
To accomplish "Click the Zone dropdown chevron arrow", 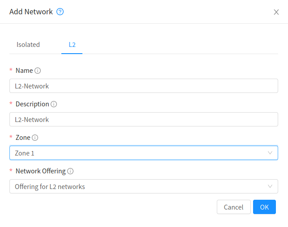I will pyautogui.click(x=270, y=153).
